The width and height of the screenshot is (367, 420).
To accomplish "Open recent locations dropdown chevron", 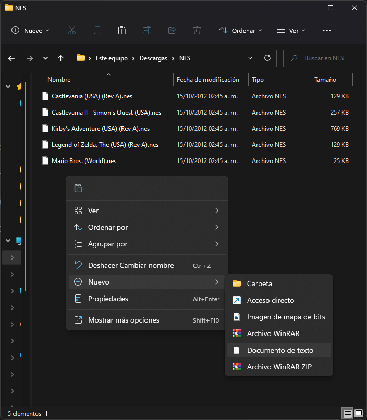I will (x=45, y=58).
